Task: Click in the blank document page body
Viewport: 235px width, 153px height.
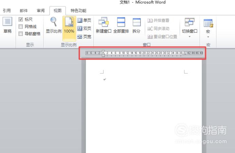Action: (144, 106)
